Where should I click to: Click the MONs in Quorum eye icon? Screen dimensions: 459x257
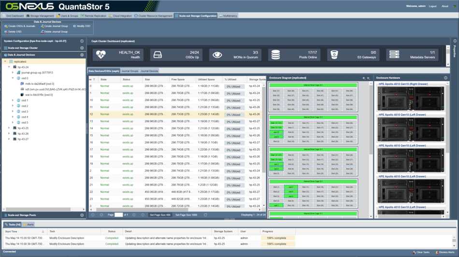[x=217, y=55]
